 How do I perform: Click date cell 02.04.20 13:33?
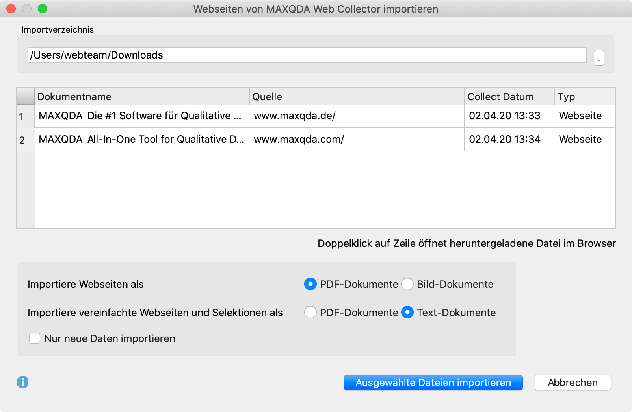509,116
